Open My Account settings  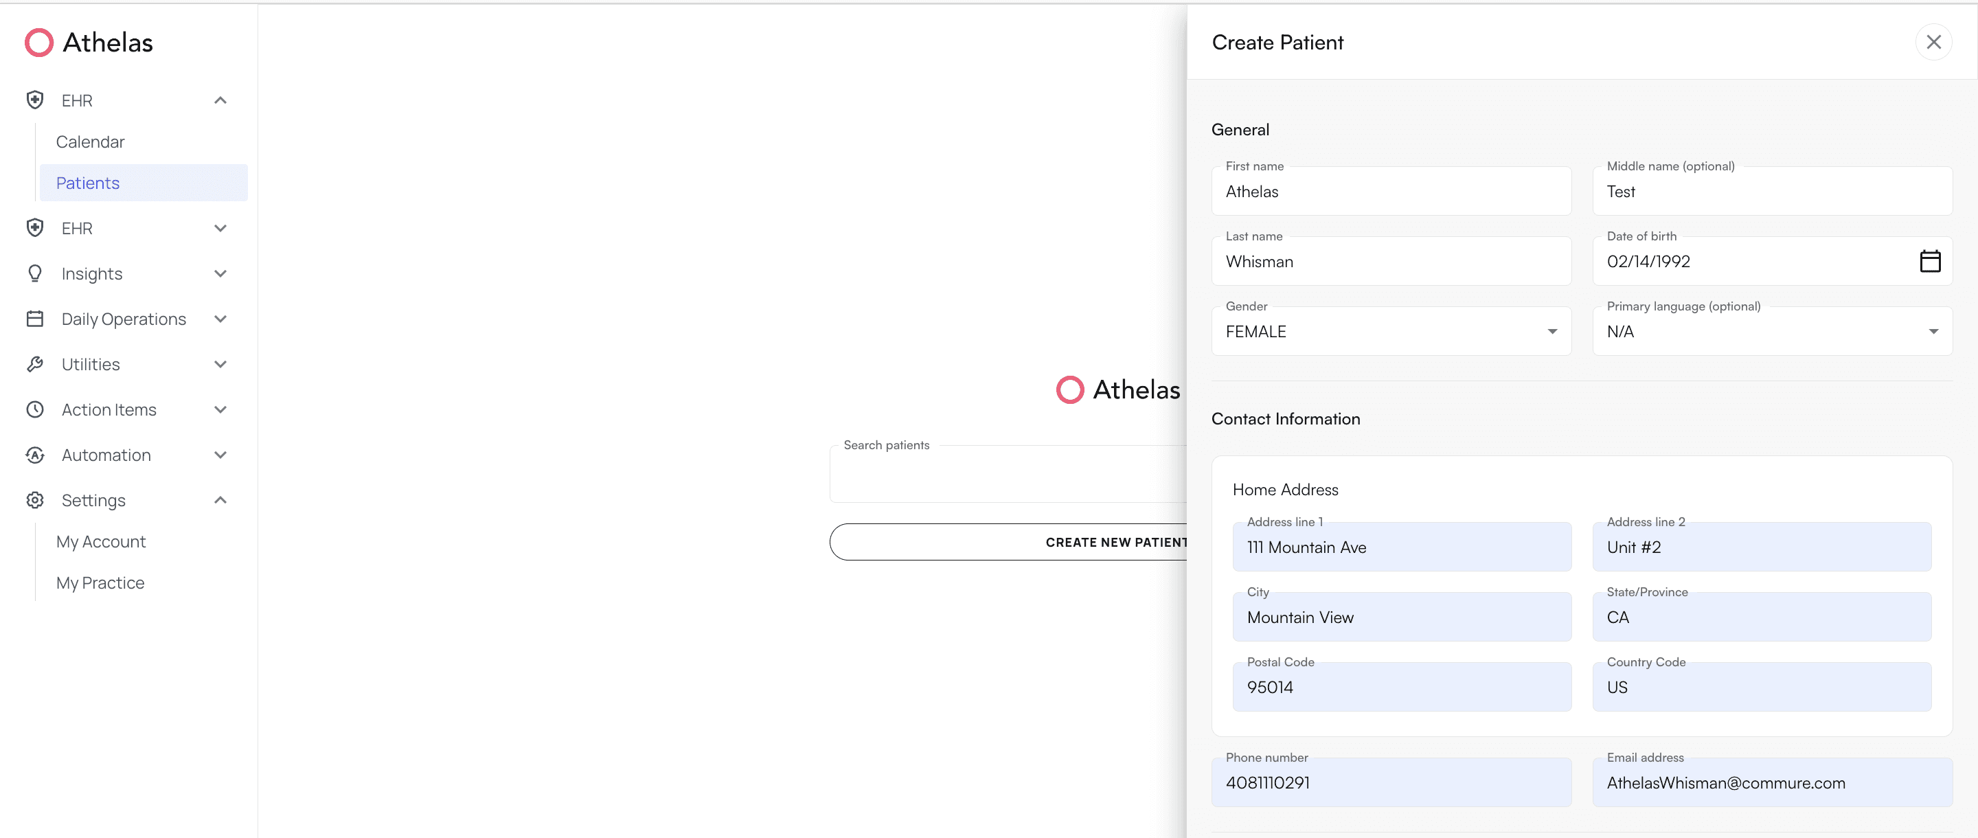tap(100, 541)
